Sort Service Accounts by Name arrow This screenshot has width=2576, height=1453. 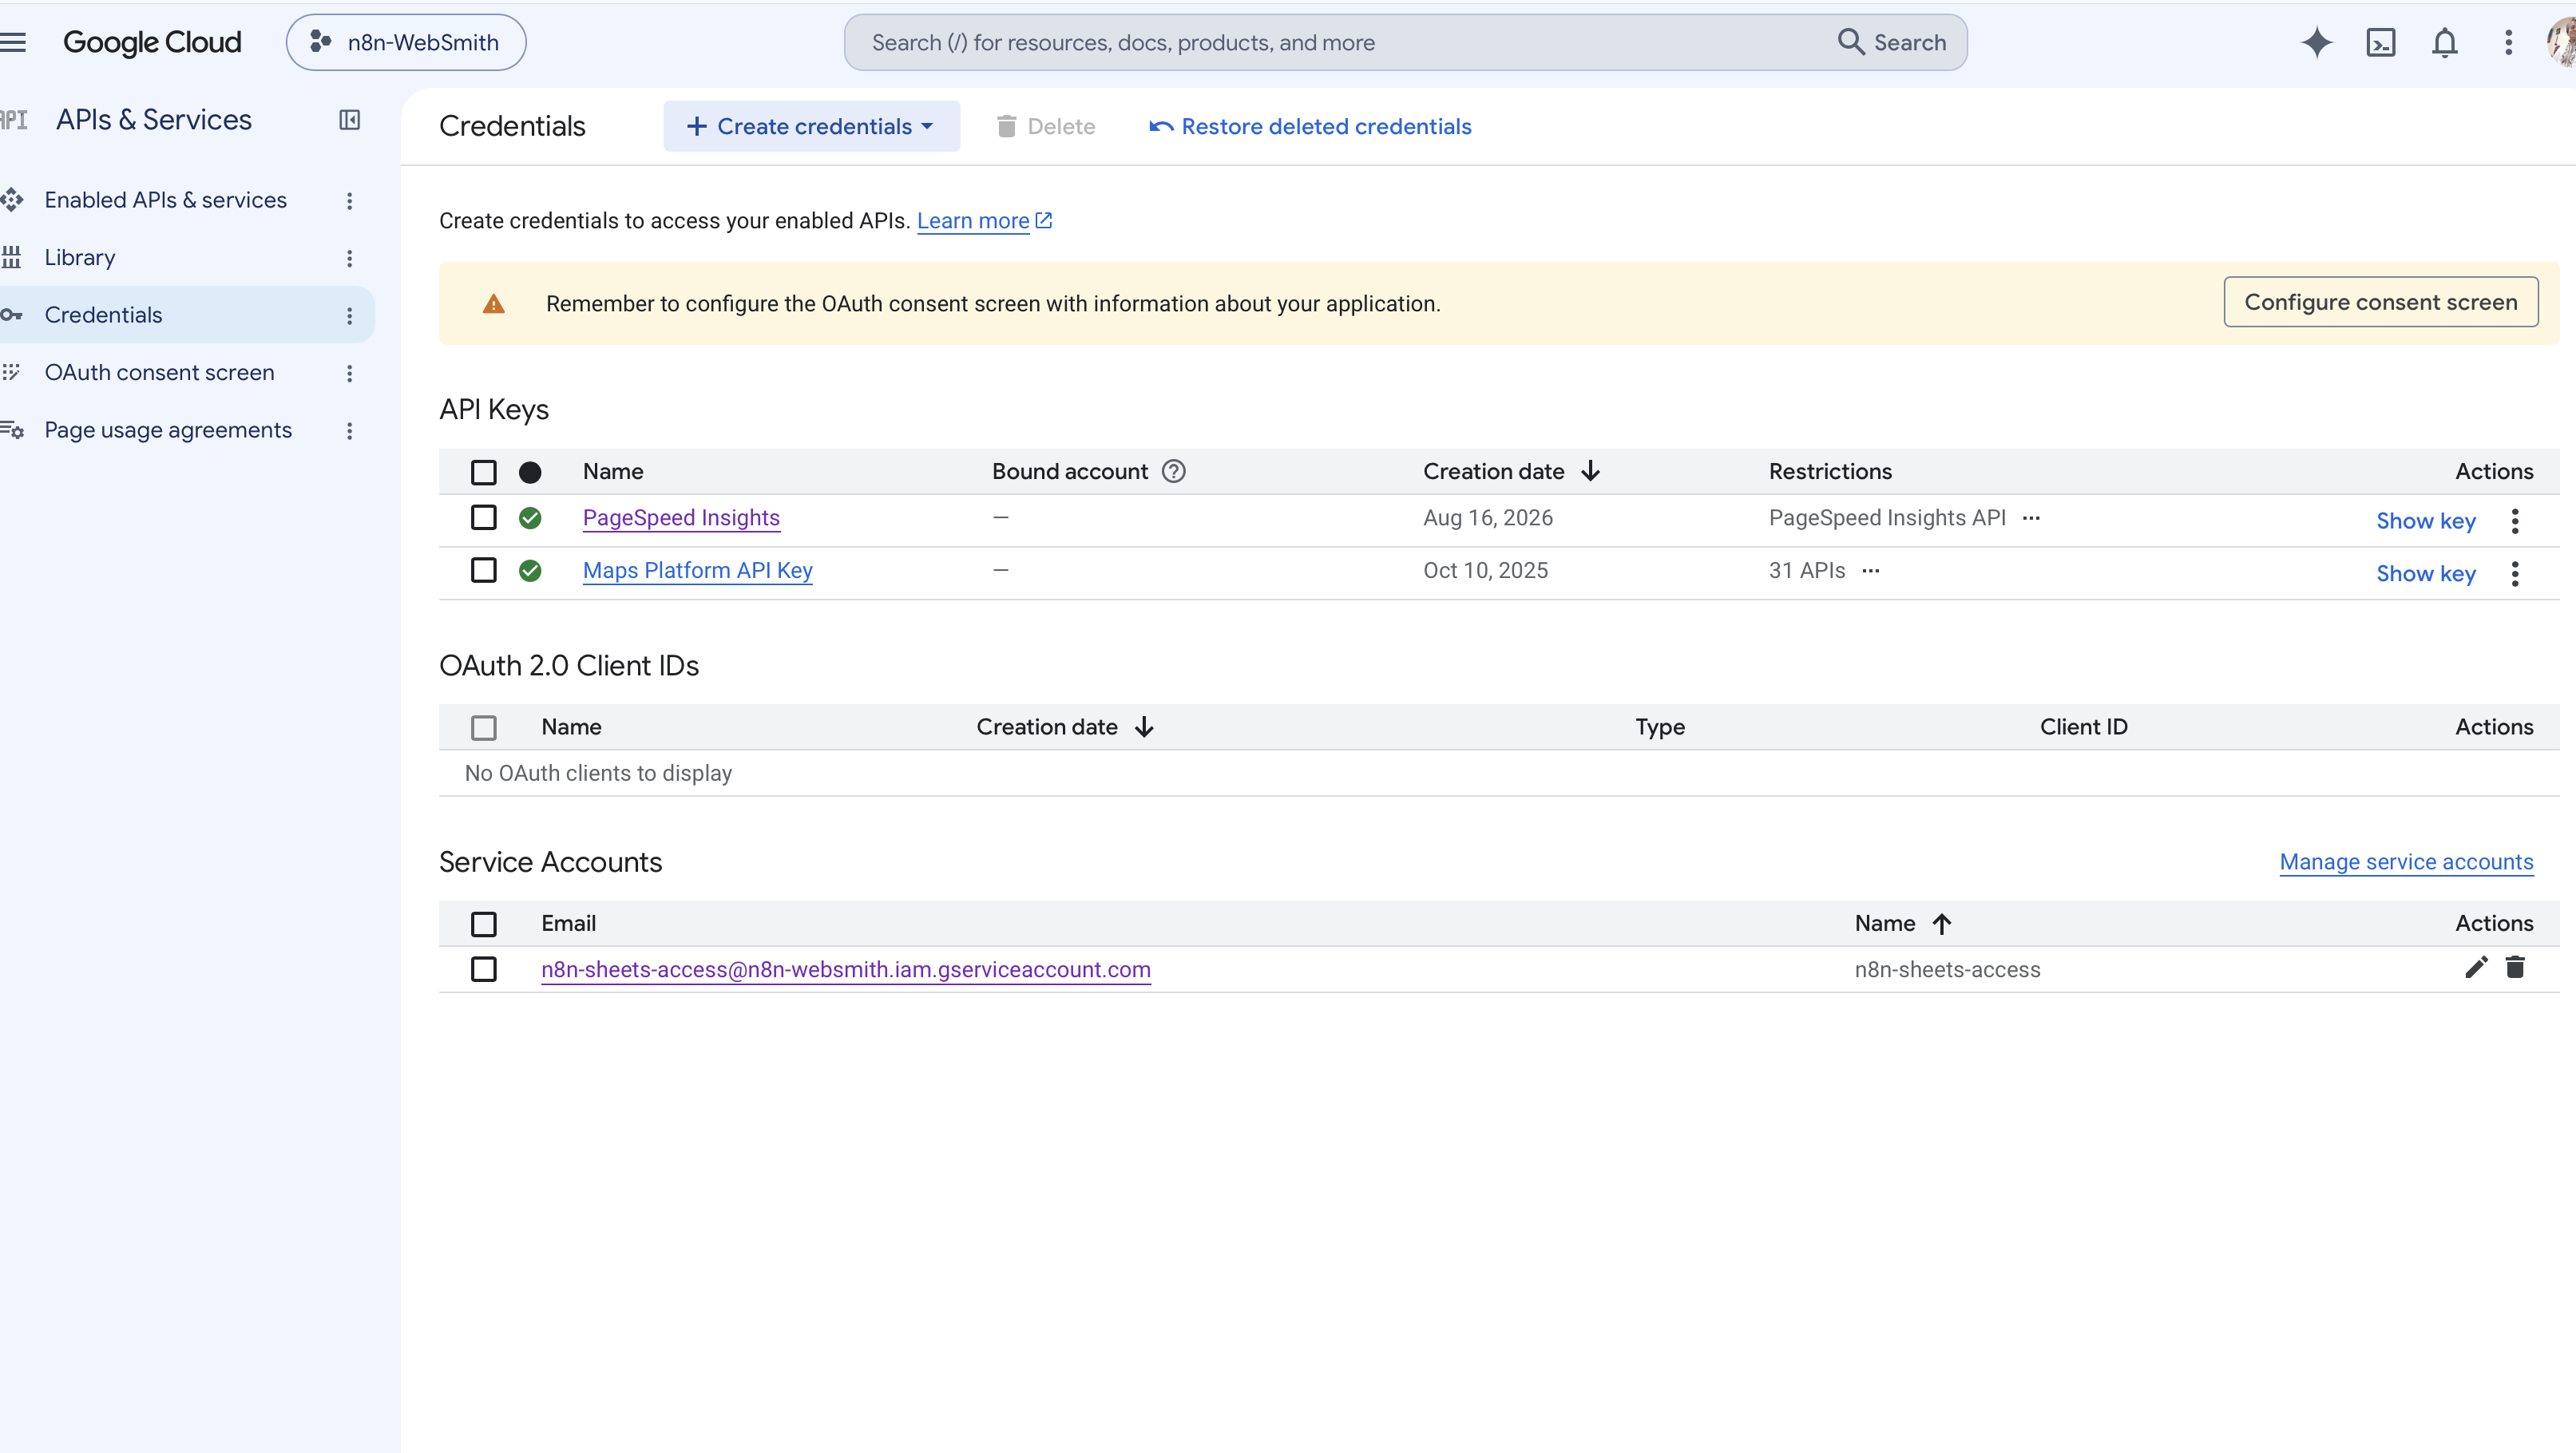(1941, 924)
